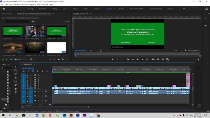This screenshot has height=118, width=210.
Task: Add marker in timeline panel
Action: click(38, 71)
